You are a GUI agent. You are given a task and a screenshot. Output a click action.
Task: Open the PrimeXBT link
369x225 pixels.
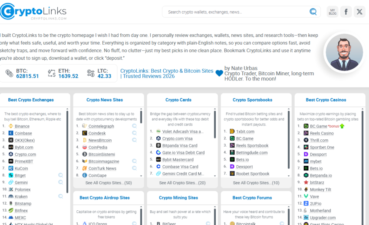(x=24, y=161)
